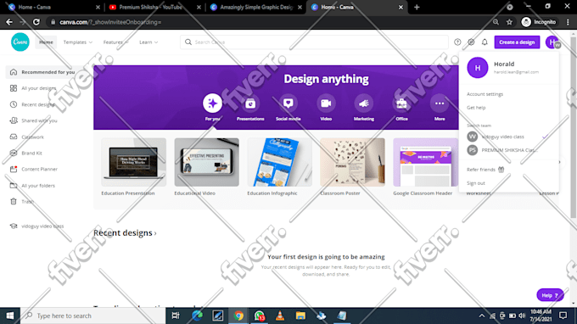Open the VLC icon on the taskbar
This screenshot has height=324, width=577.
coord(280,316)
